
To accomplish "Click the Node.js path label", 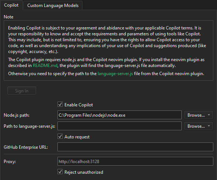I will tap(17, 115).
